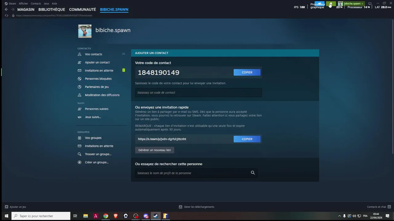The image size is (394, 221).
Task: Open the Counter-Strike taskbar icon
Action: tap(166, 216)
